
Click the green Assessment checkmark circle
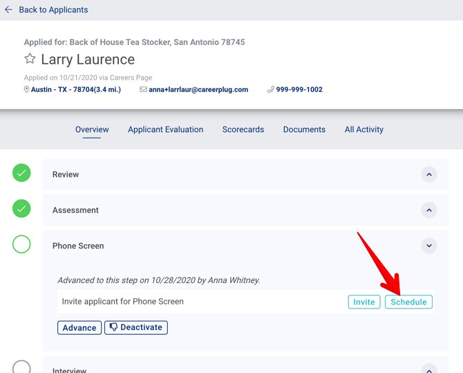[21, 208]
